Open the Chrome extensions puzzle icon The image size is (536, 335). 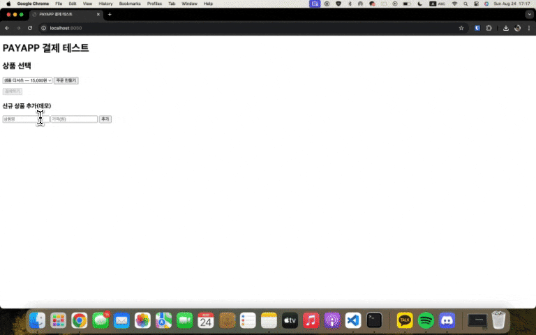[x=489, y=28]
